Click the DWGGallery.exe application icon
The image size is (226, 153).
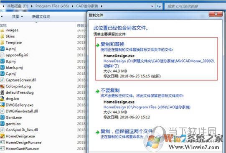[3, 105]
